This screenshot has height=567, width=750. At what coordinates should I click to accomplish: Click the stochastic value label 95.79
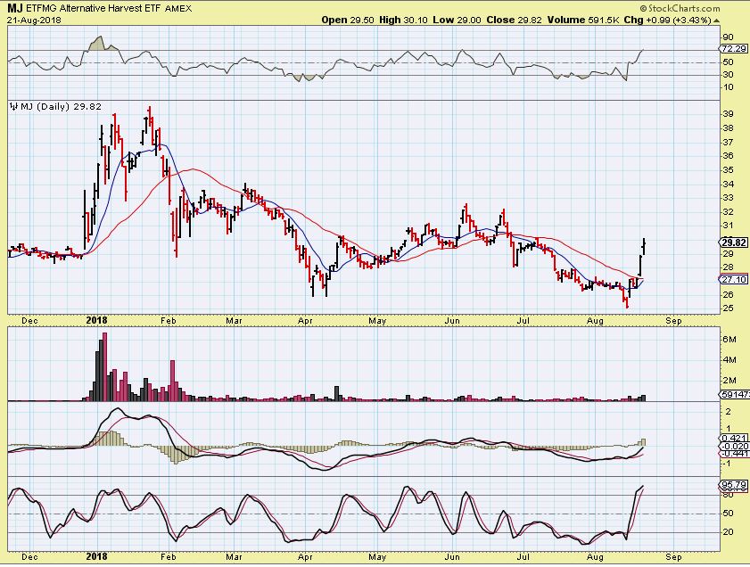pos(734,485)
